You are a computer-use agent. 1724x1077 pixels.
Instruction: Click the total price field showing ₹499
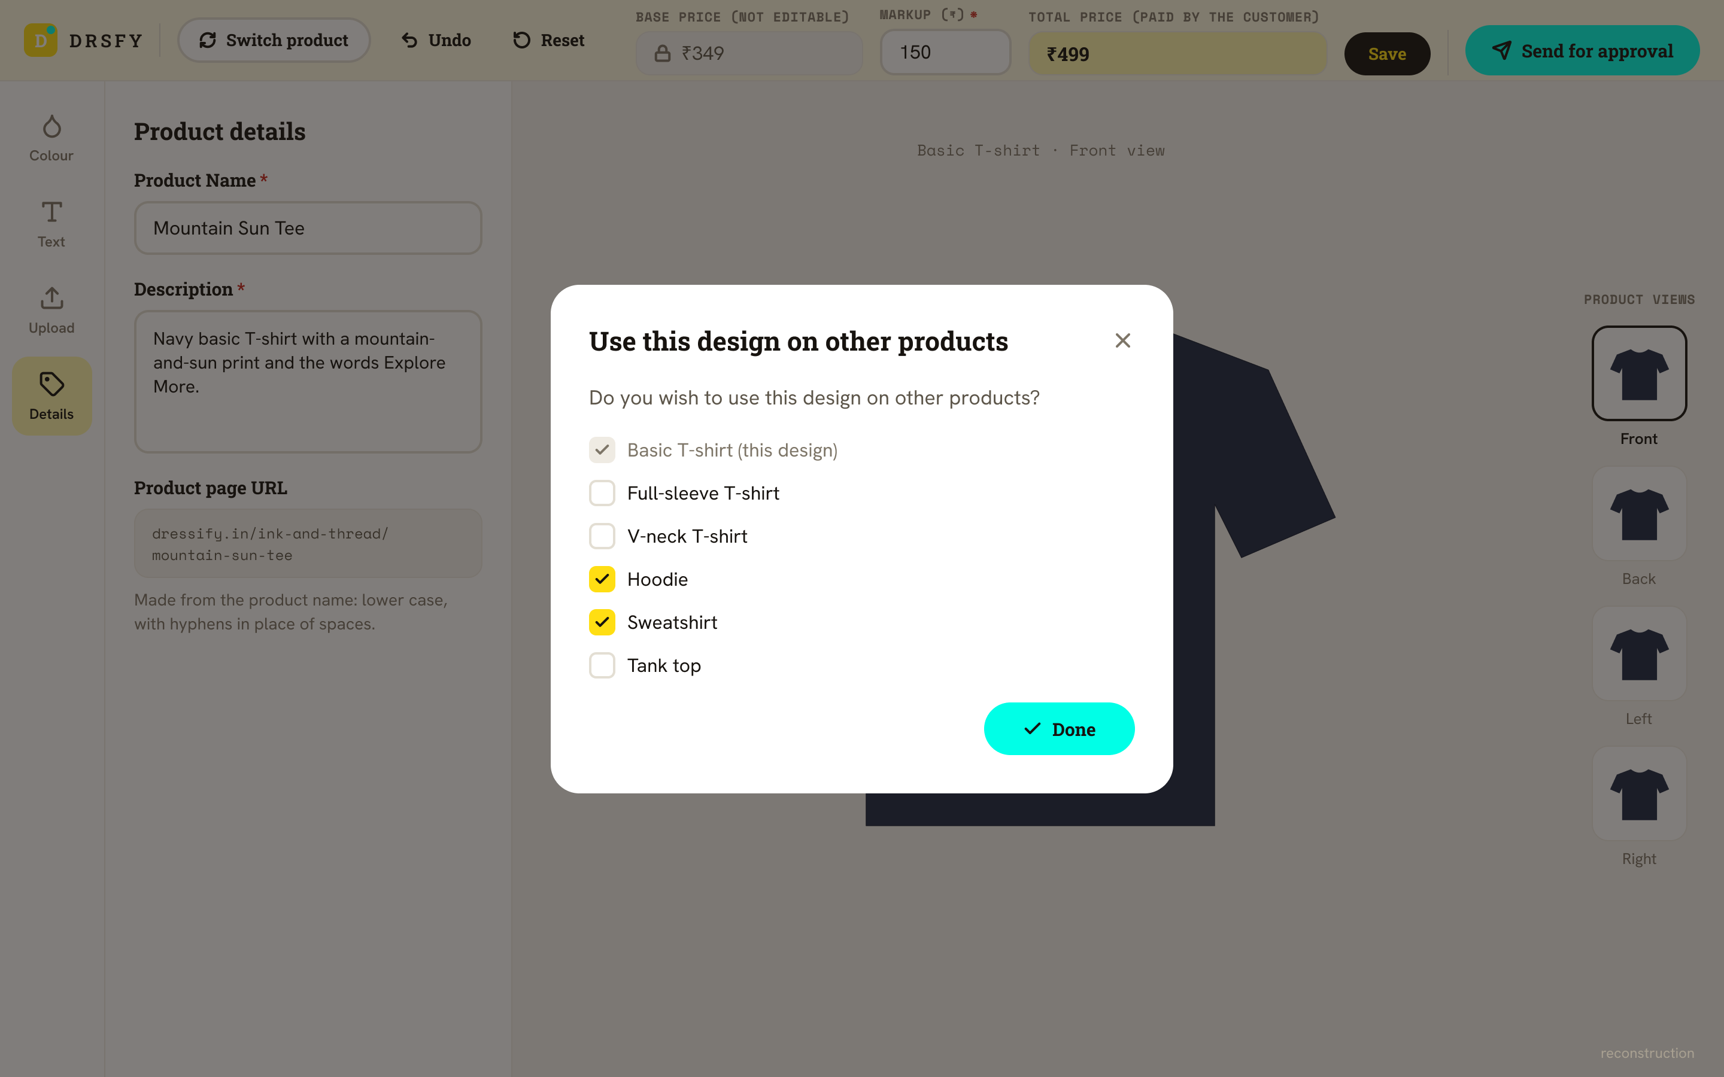click(x=1177, y=53)
